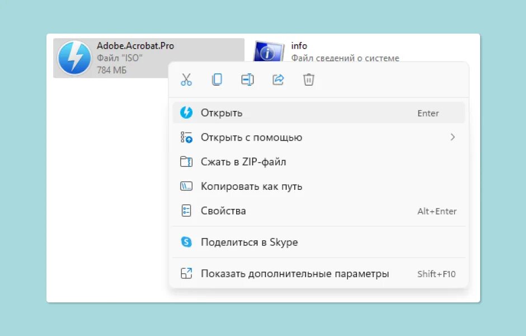
Task: Click the open-with list icon
Action: click(186, 137)
